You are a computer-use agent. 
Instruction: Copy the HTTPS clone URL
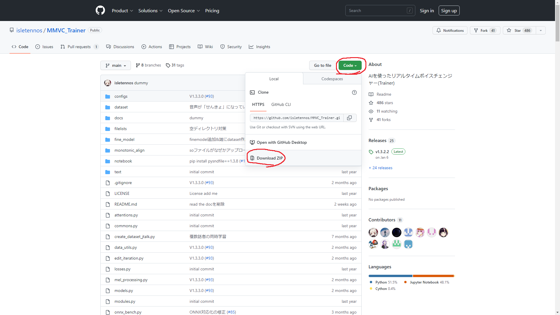[349, 118]
